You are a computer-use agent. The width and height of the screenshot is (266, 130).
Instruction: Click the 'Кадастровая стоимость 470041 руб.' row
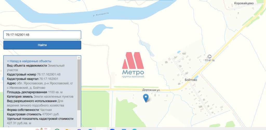(x=33, y=114)
